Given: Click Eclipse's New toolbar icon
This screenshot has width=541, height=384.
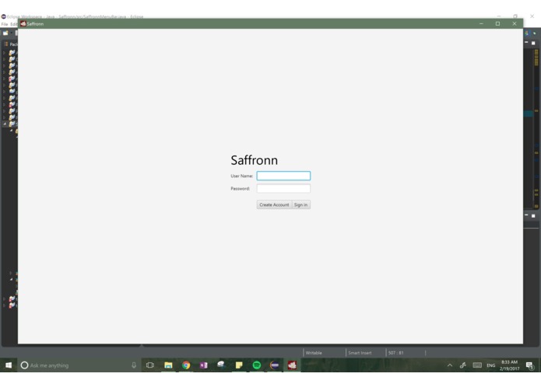Looking at the screenshot, I should [x=5, y=33].
